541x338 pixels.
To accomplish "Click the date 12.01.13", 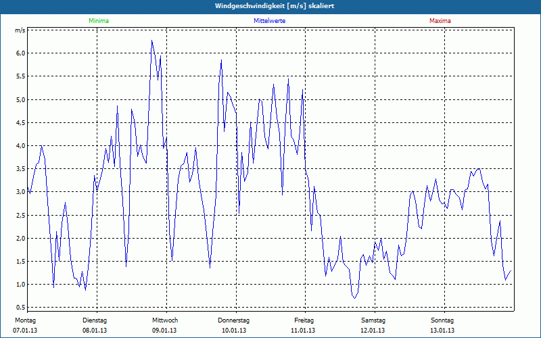I will click(373, 331).
